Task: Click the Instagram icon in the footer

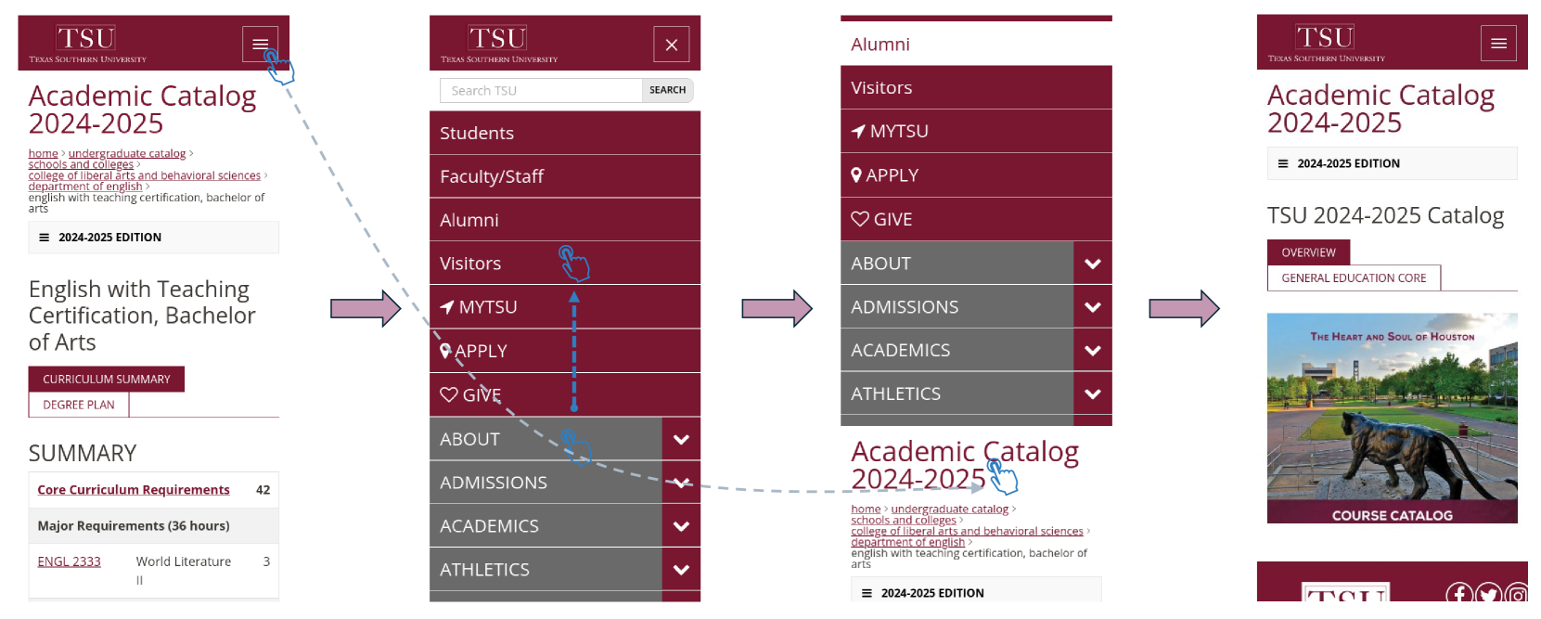Action: (x=1517, y=594)
